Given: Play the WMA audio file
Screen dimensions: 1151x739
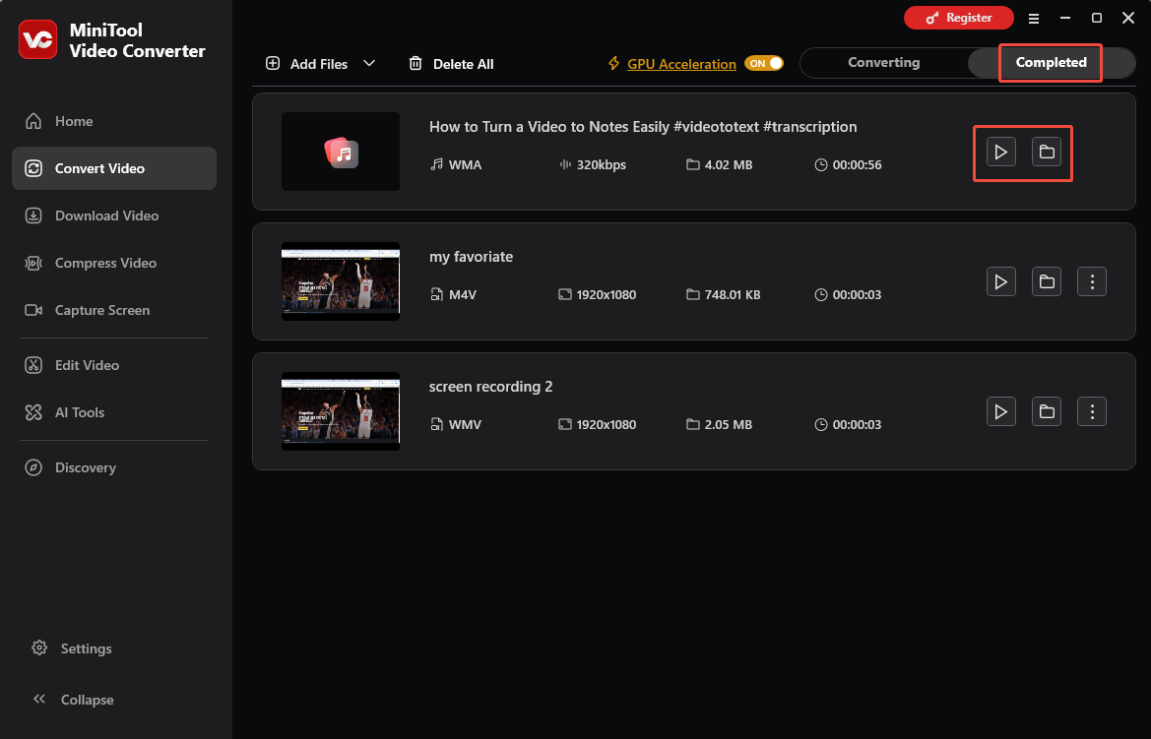Looking at the screenshot, I should point(1000,152).
